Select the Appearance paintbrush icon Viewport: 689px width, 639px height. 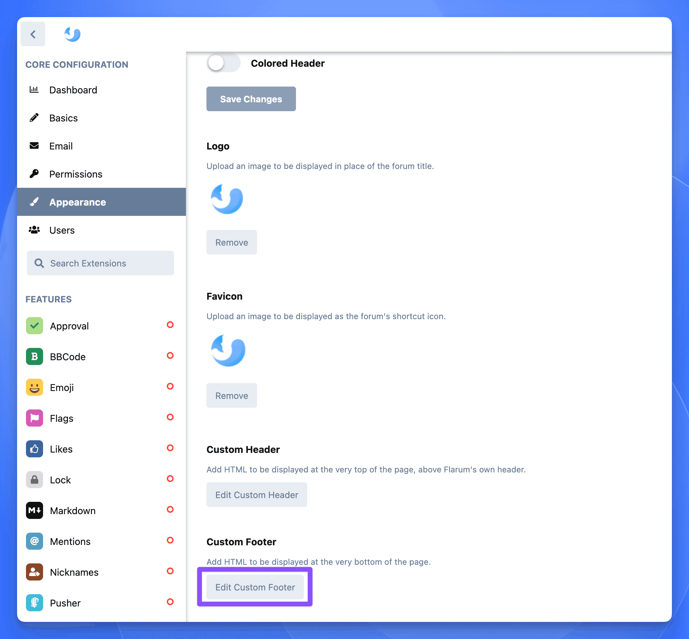tap(34, 202)
